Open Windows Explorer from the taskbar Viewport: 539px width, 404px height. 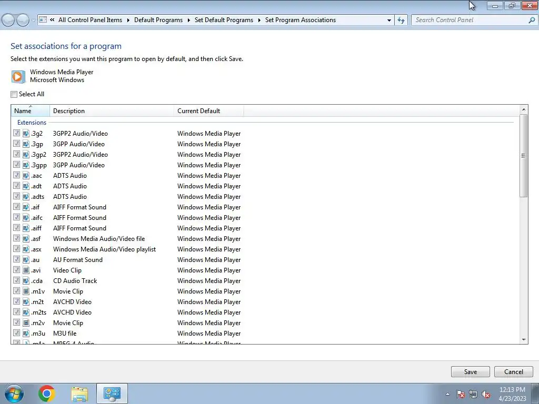[79, 394]
